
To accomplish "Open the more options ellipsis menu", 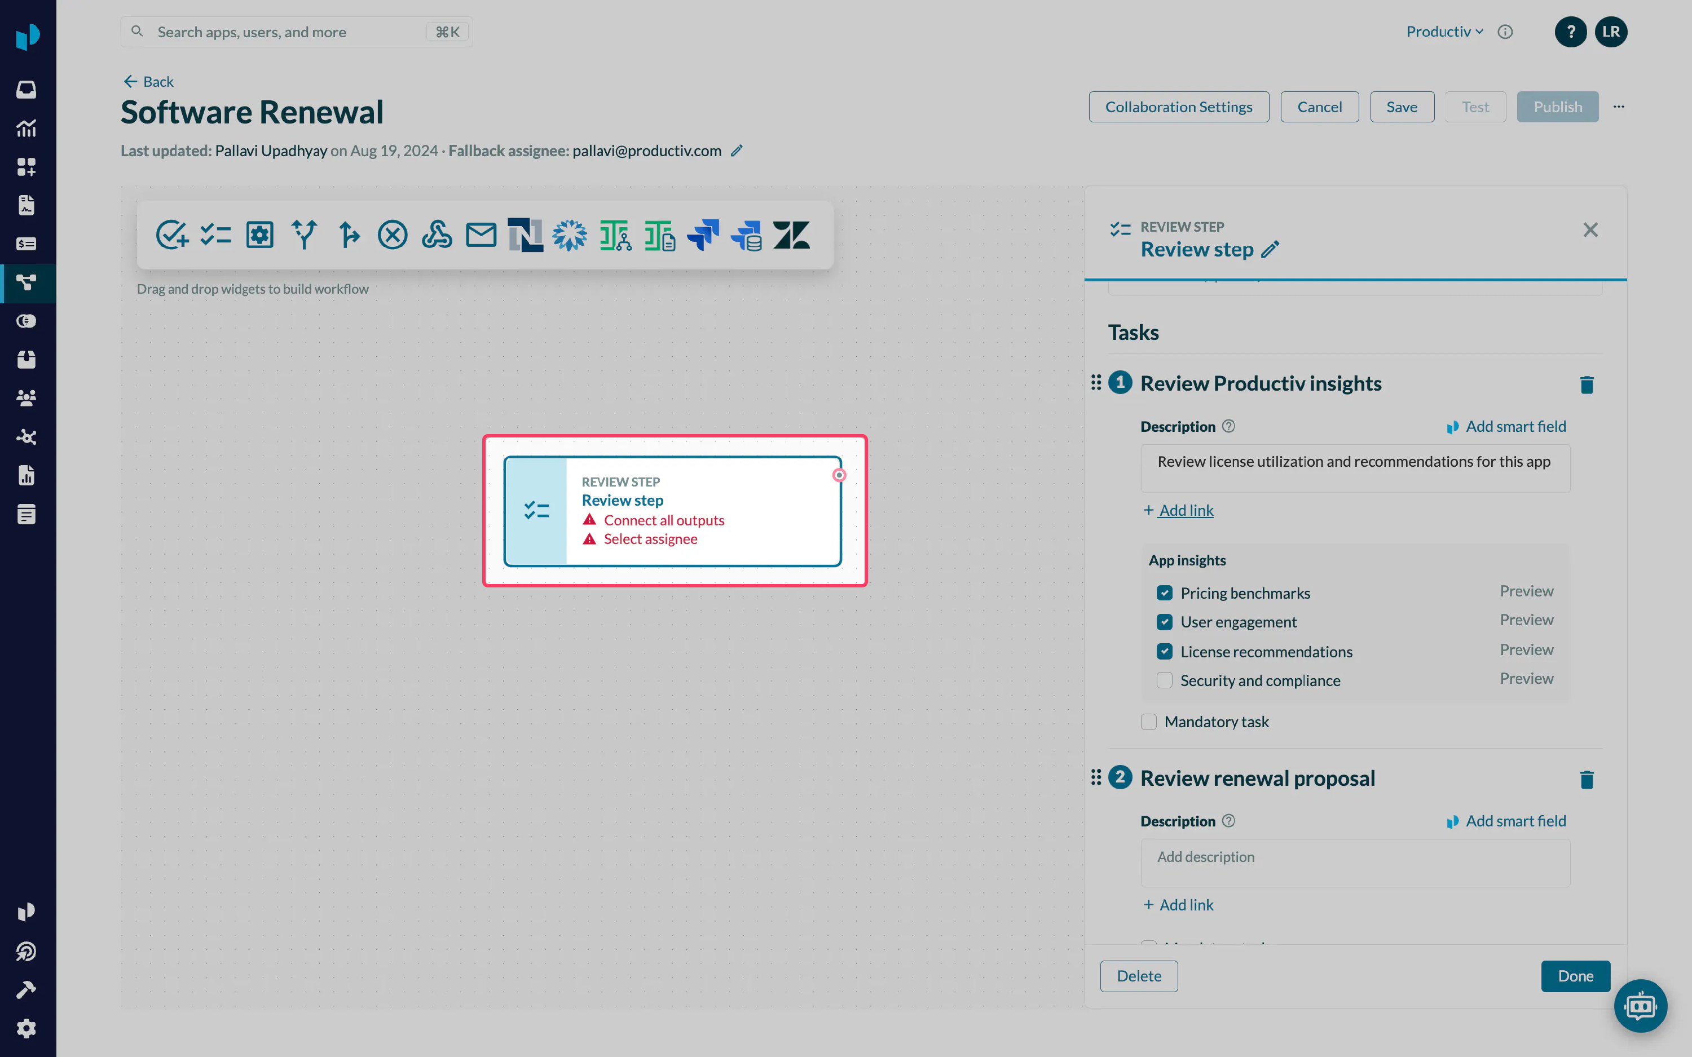I will [x=1619, y=107].
